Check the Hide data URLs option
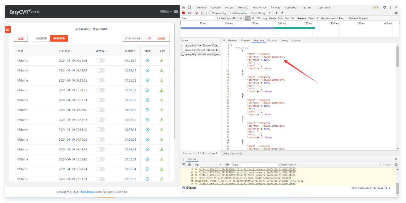The height and width of the screenshot is (203, 406). (x=218, y=18)
